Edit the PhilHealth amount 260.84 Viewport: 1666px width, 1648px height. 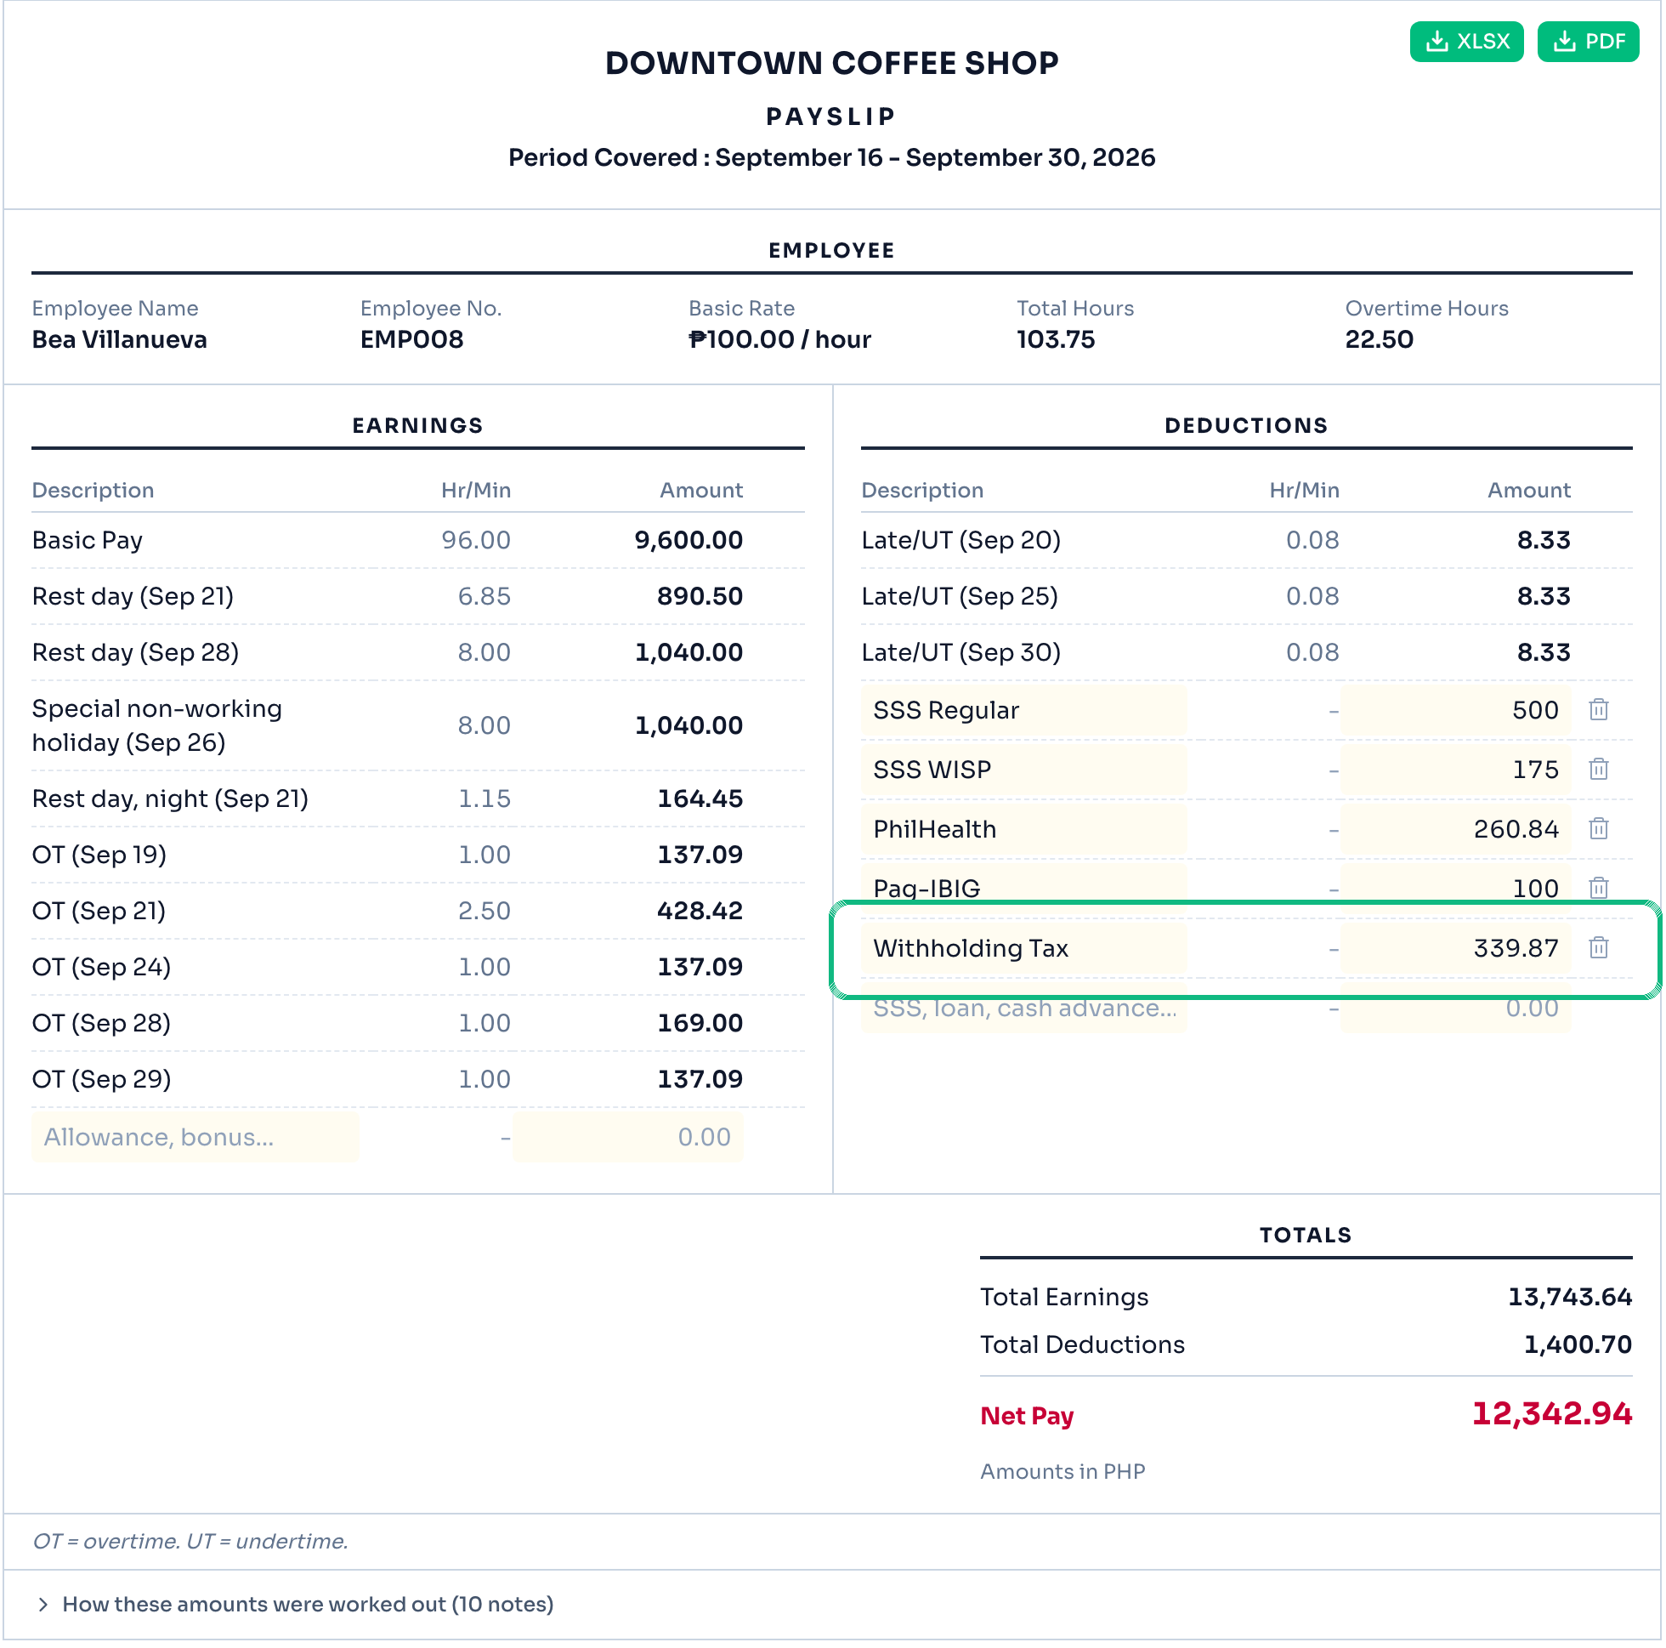click(x=1455, y=829)
